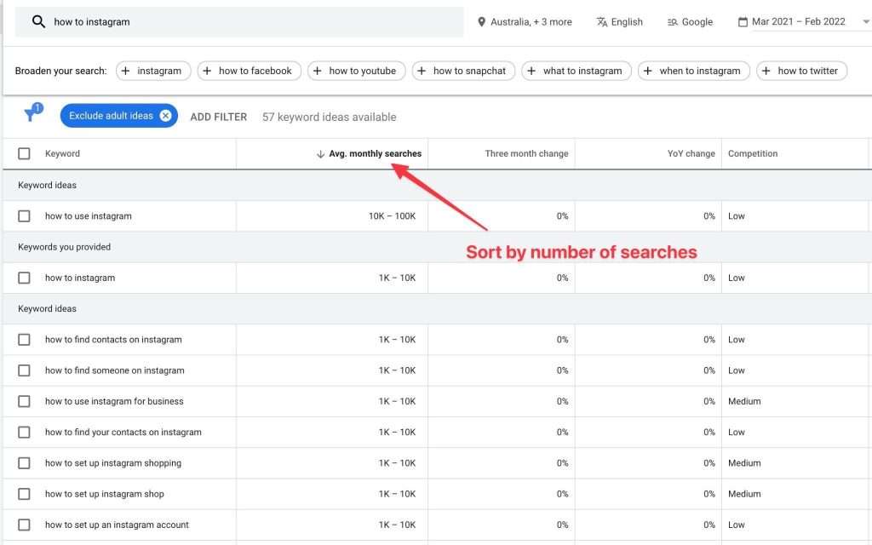Click the location pin icon near Australia
Viewport: 872px width, 545px height.
480,21
